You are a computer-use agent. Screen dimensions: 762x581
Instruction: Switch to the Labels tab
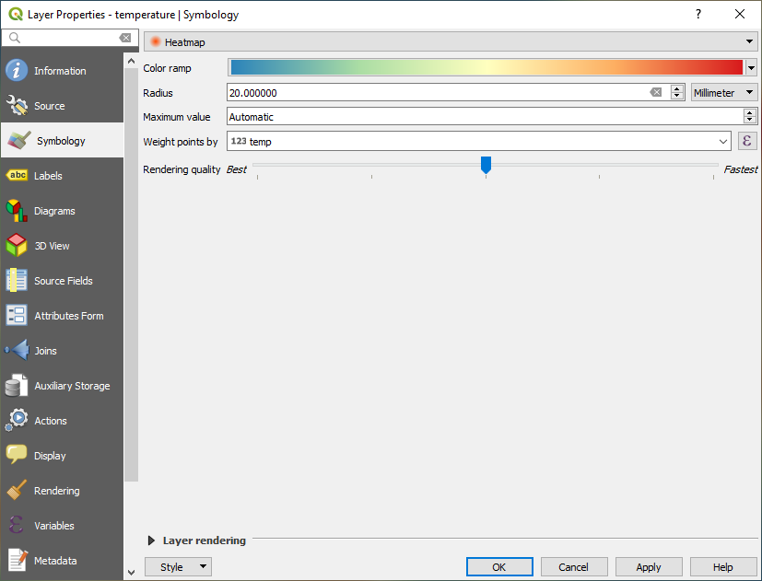tap(63, 175)
